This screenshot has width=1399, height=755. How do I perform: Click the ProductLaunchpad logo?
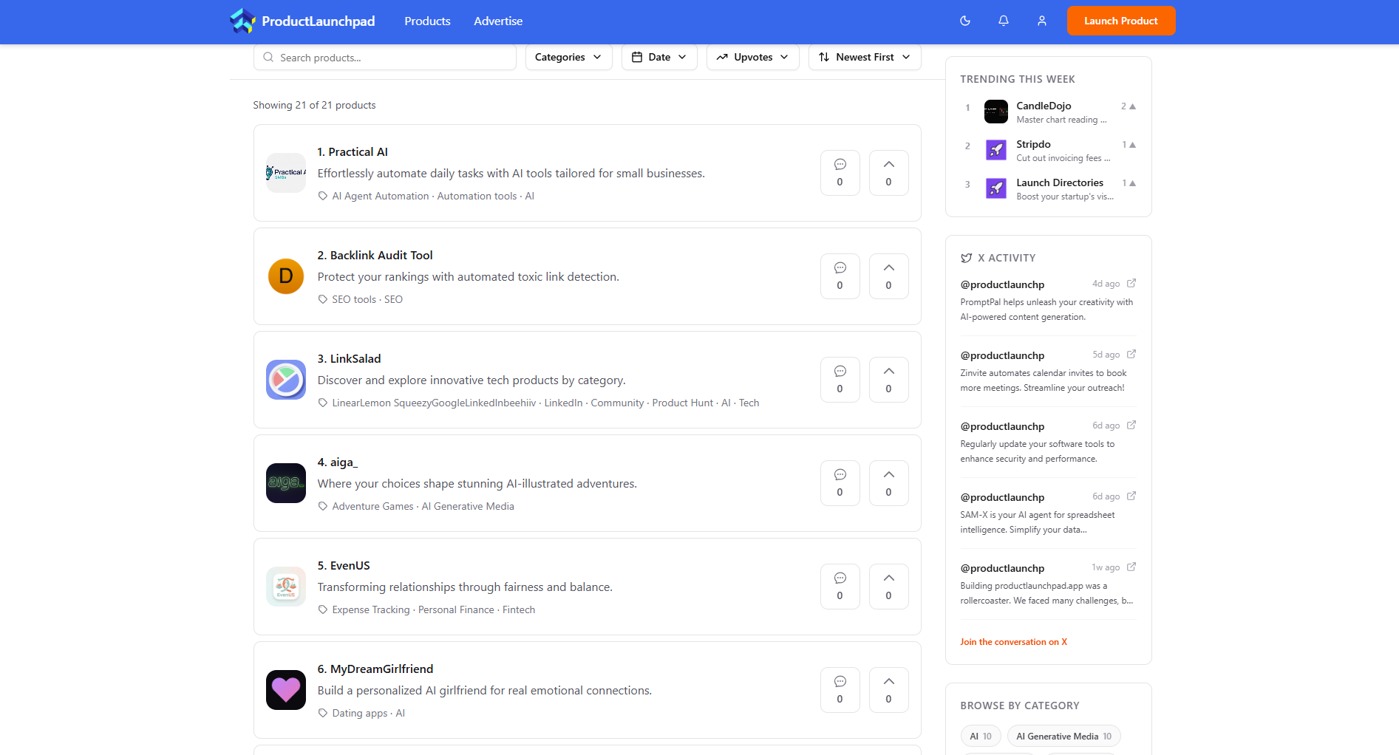[x=302, y=21]
